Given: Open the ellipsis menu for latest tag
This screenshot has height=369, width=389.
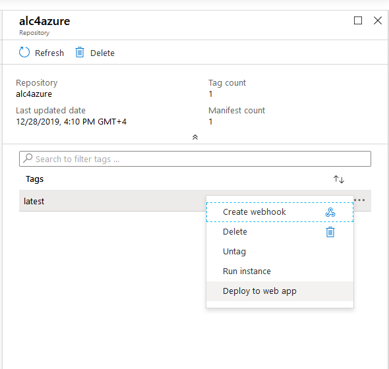Looking at the screenshot, I should [359, 200].
